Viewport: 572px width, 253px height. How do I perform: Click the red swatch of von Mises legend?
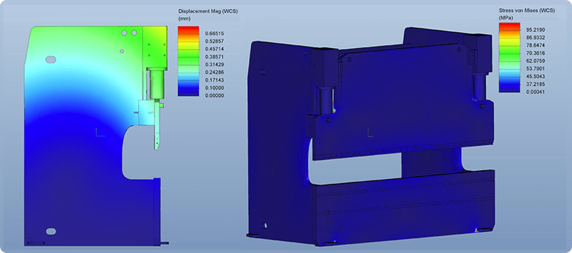click(509, 26)
